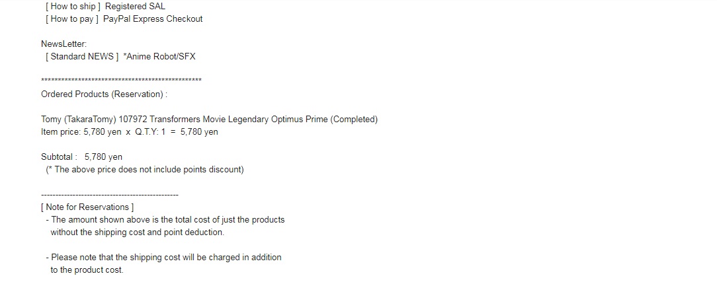
Task: Click the "[ Note for Reservations ]" heading
Action: pyautogui.click(x=87, y=207)
